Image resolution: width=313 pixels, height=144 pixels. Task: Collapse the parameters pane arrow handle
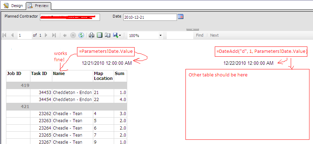[x=193, y=30]
